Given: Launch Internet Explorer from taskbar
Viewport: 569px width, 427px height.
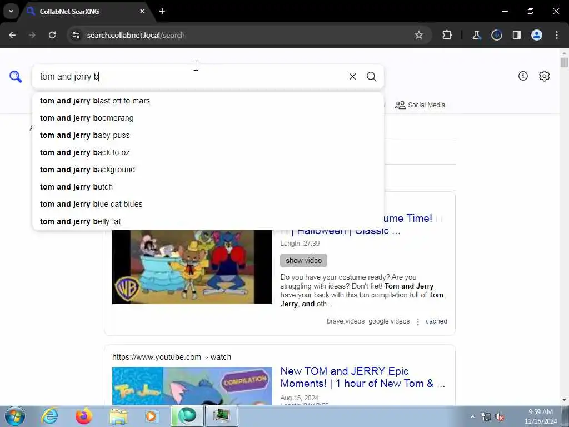Looking at the screenshot, I should click(x=49, y=416).
